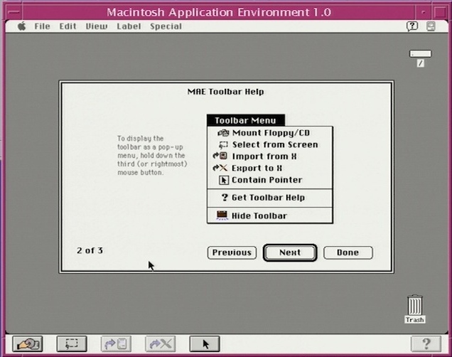Click the Export to X icon in menu illustration
This screenshot has height=357, width=452.
[x=220, y=168]
